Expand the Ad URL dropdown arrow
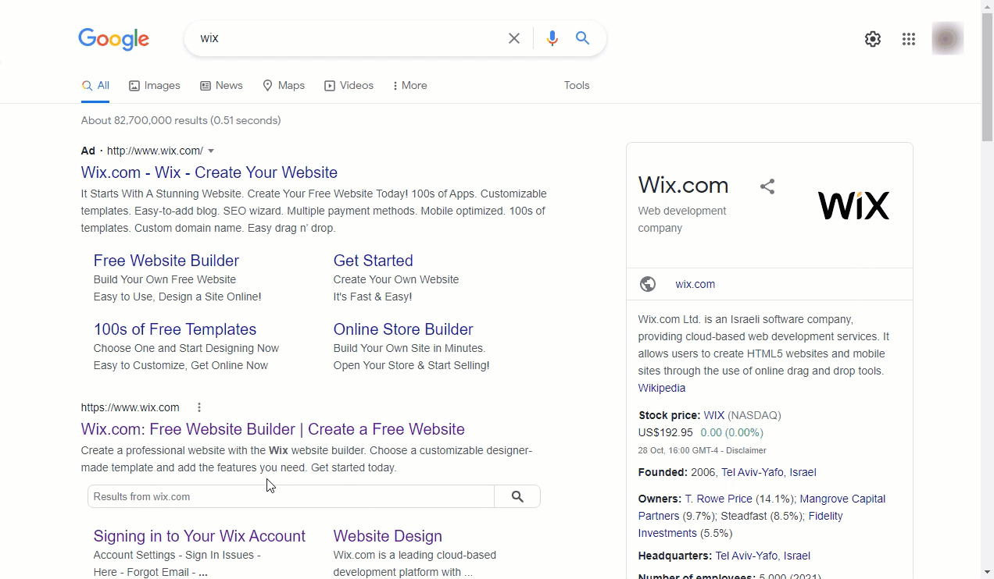 click(x=210, y=151)
